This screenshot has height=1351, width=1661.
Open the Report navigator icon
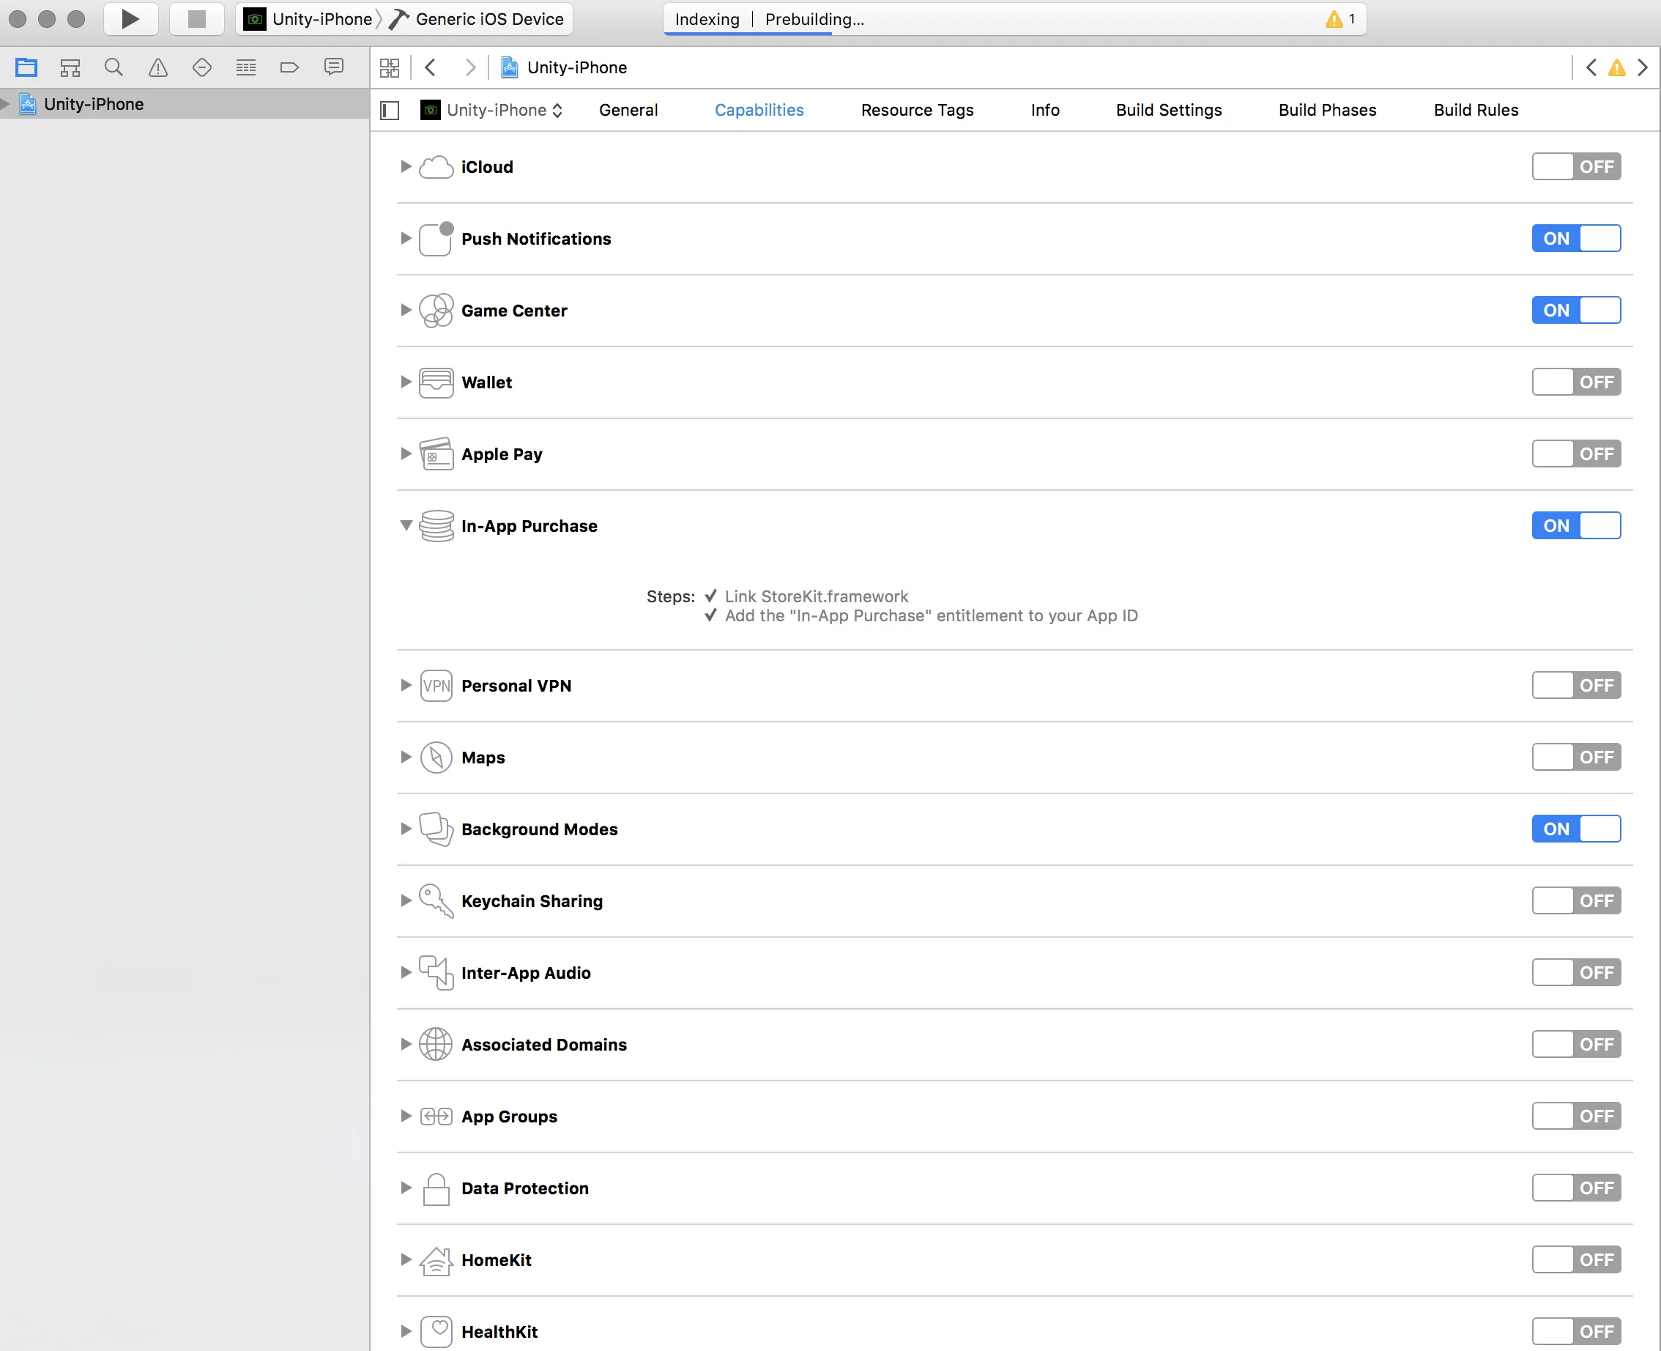[x=334, y=67]
